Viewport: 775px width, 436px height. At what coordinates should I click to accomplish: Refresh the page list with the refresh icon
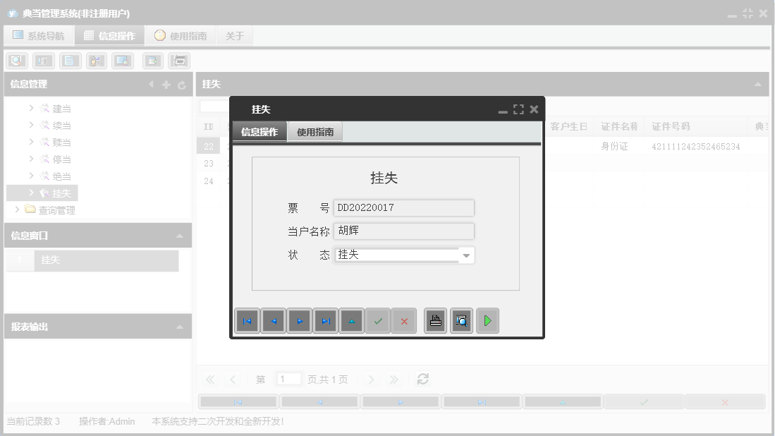(422, 379)
